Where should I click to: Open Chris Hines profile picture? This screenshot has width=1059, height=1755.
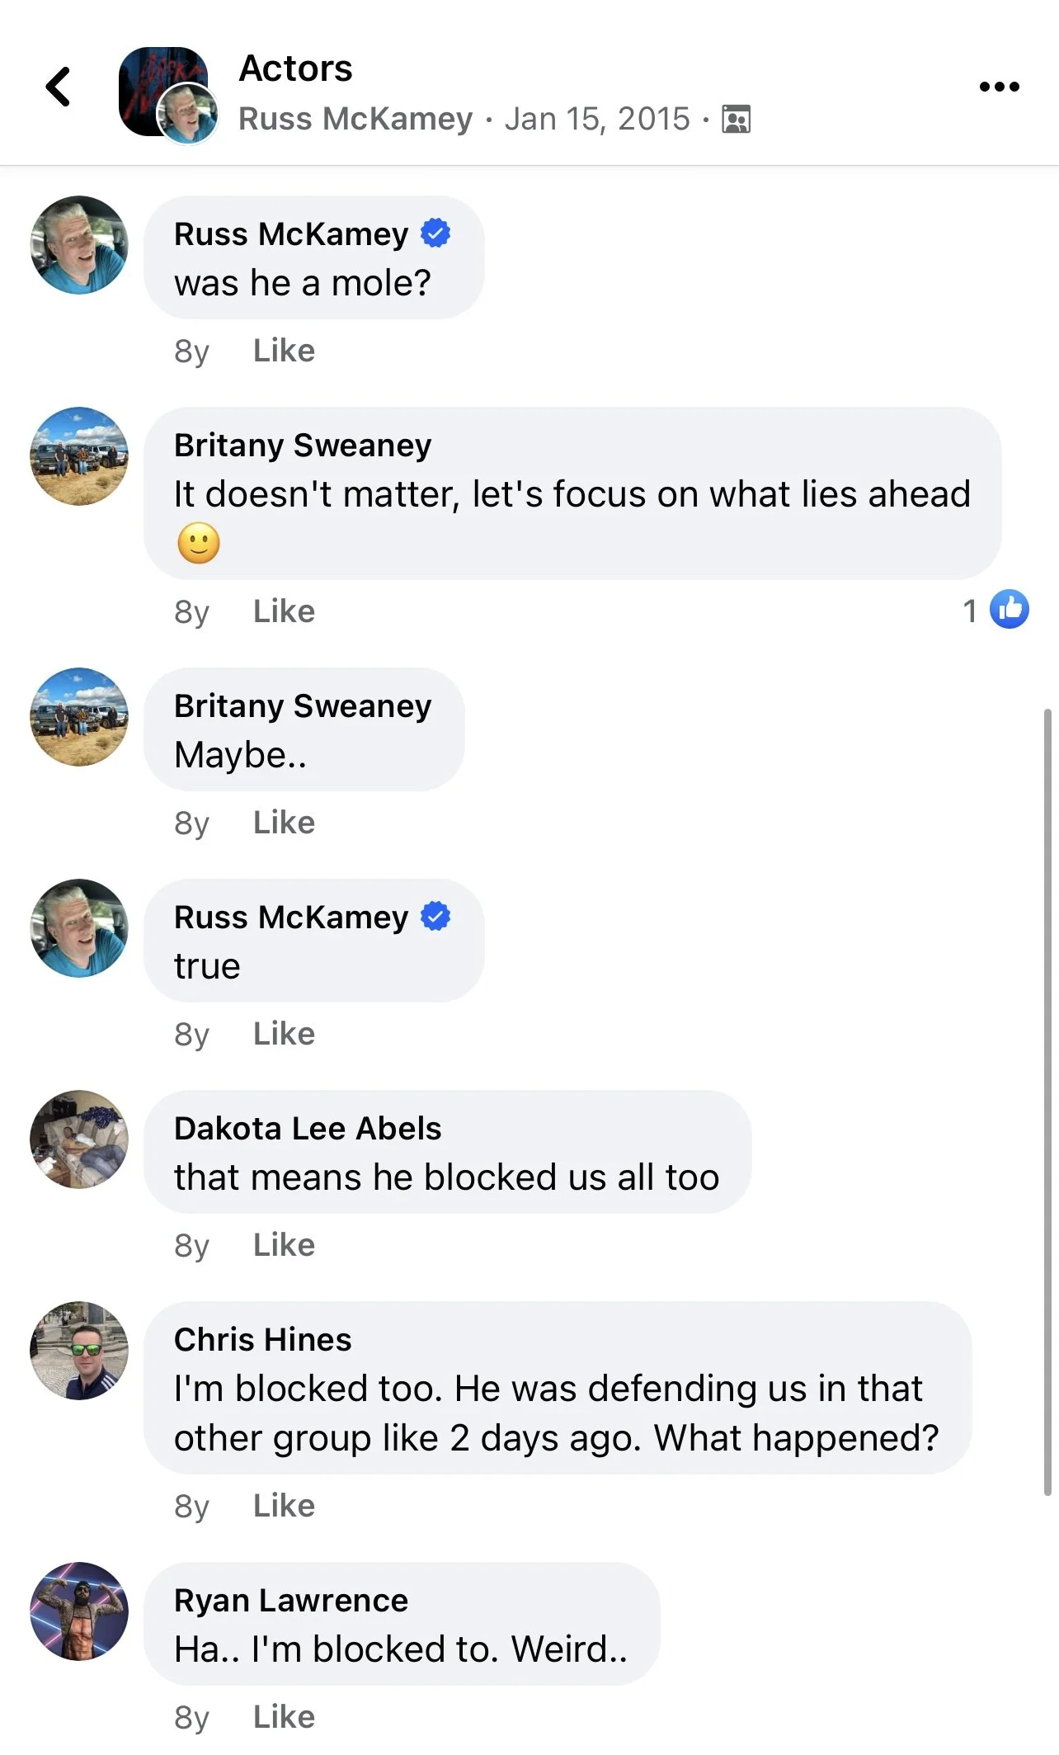point(79,1351)
